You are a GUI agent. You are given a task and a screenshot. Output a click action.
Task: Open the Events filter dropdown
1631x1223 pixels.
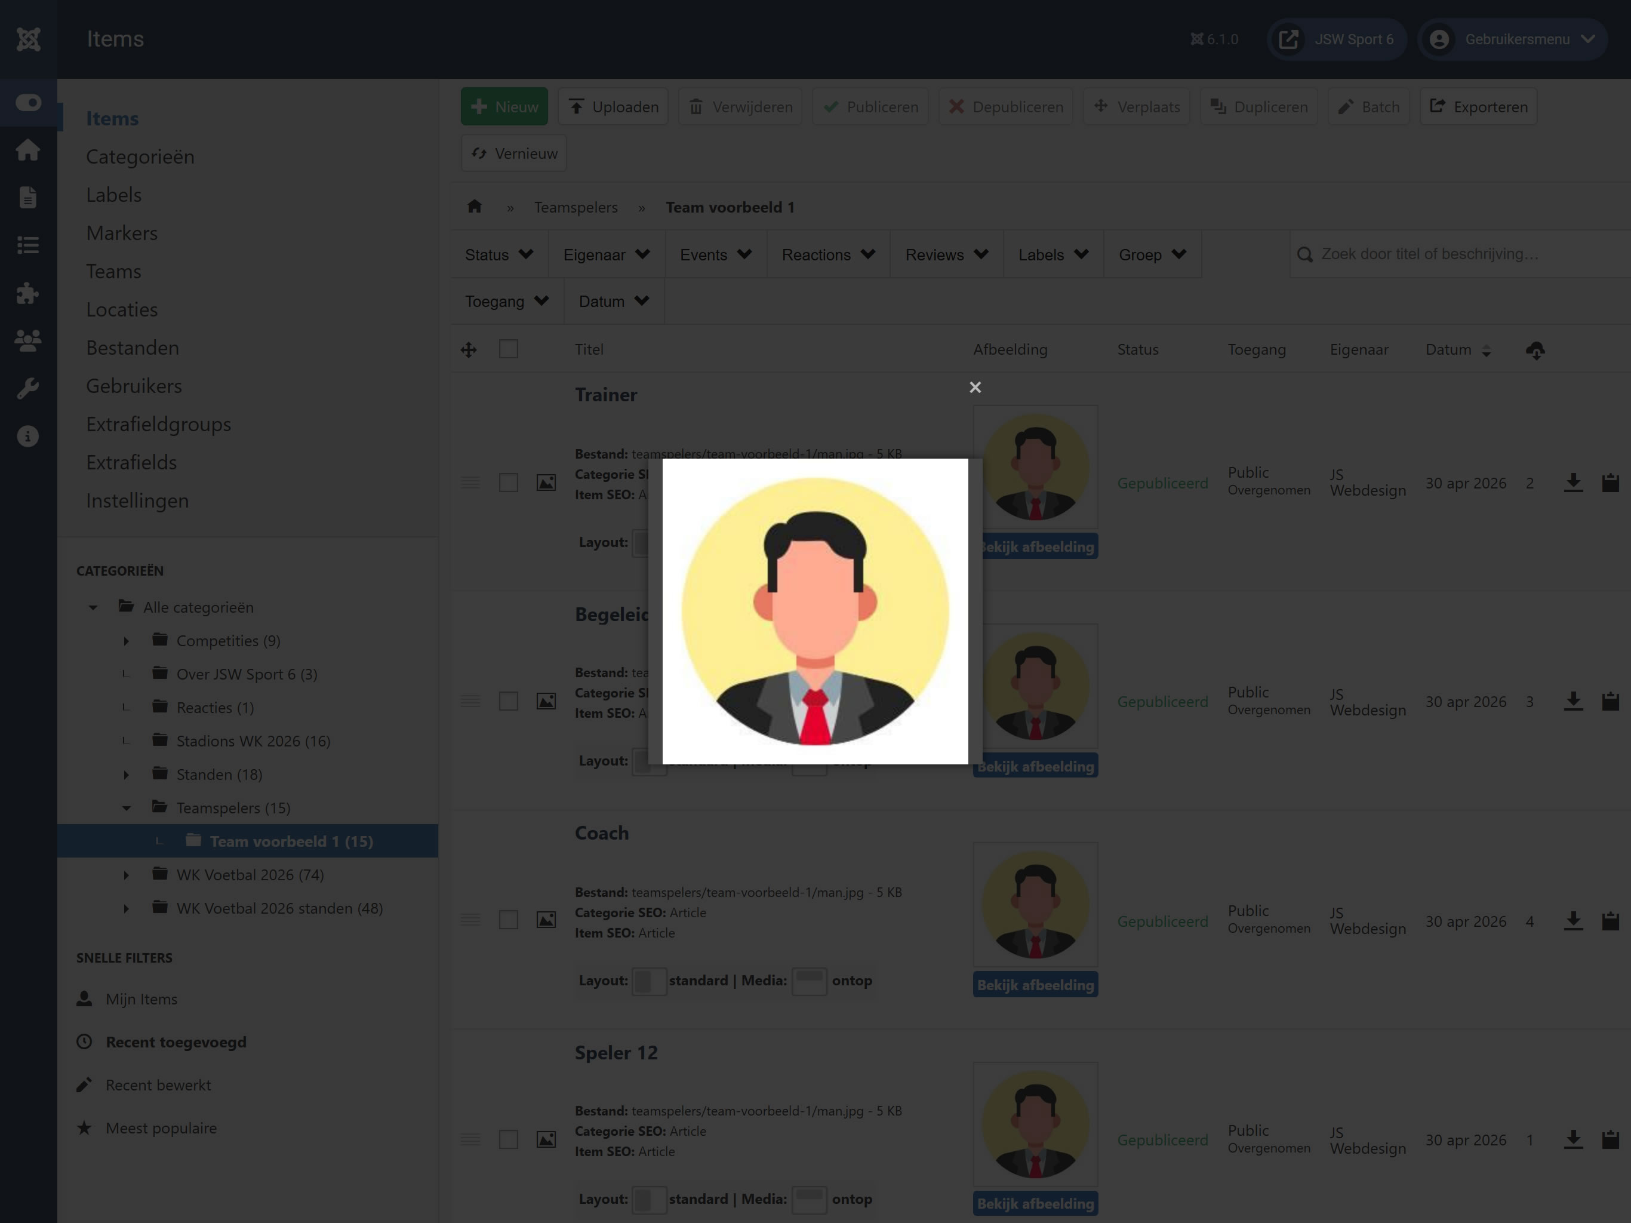tap(716, 254)
